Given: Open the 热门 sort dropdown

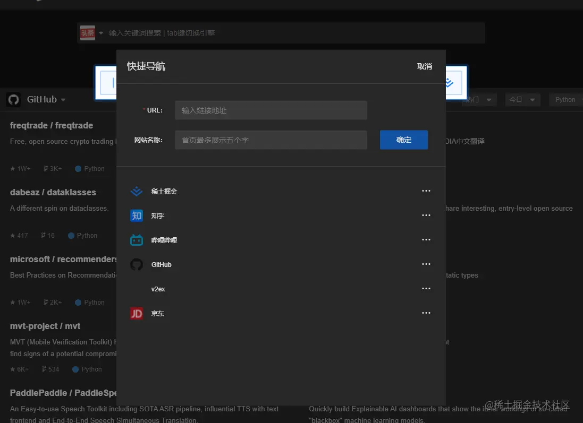Looking at the screenshot, I should pyautogui.click(x=479, y=100).
